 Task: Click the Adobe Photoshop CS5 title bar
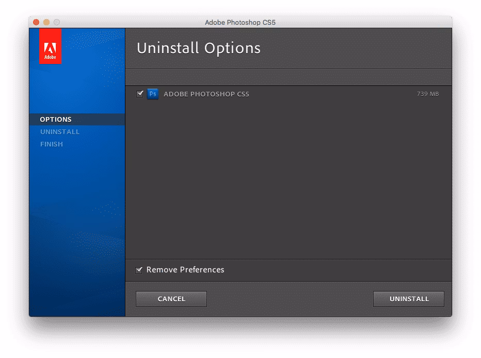click(240, 22)
